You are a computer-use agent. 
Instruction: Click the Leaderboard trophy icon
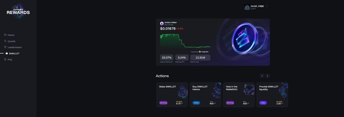pos(5,47)
